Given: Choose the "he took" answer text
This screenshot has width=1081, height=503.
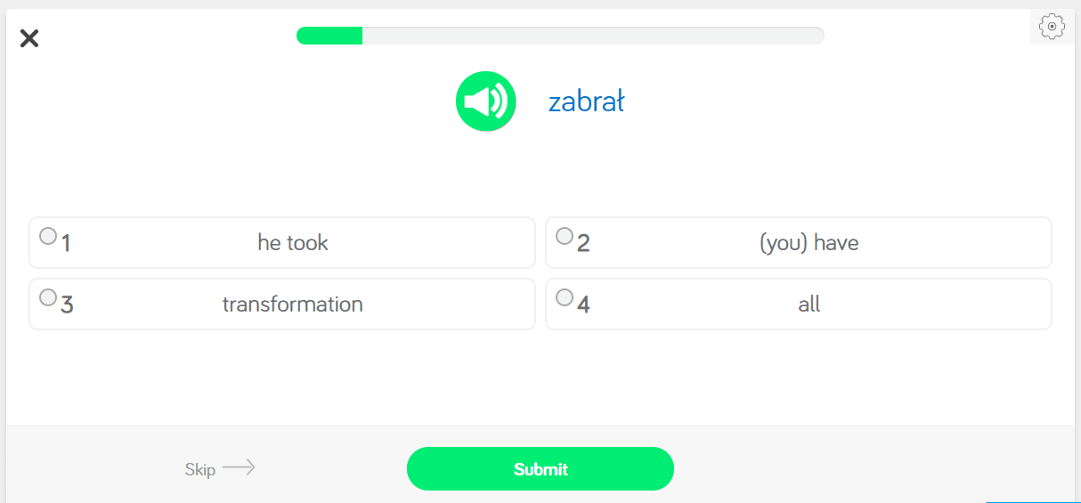Looking at the screenshot, I should (293, 243).
